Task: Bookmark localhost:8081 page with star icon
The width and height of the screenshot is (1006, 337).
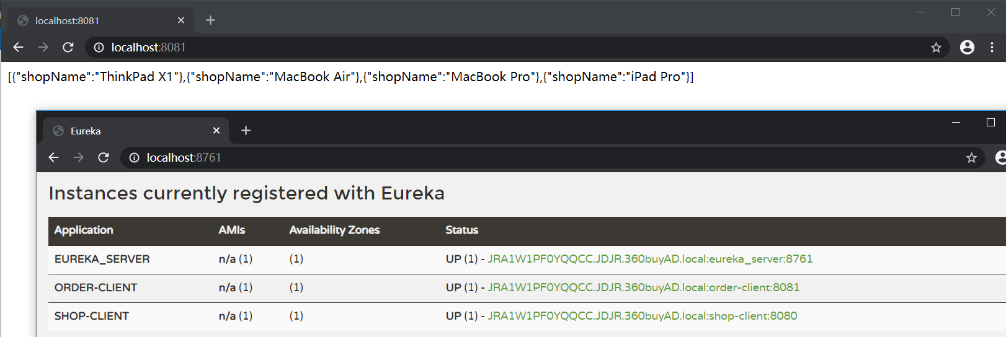Action: [936, 47]
